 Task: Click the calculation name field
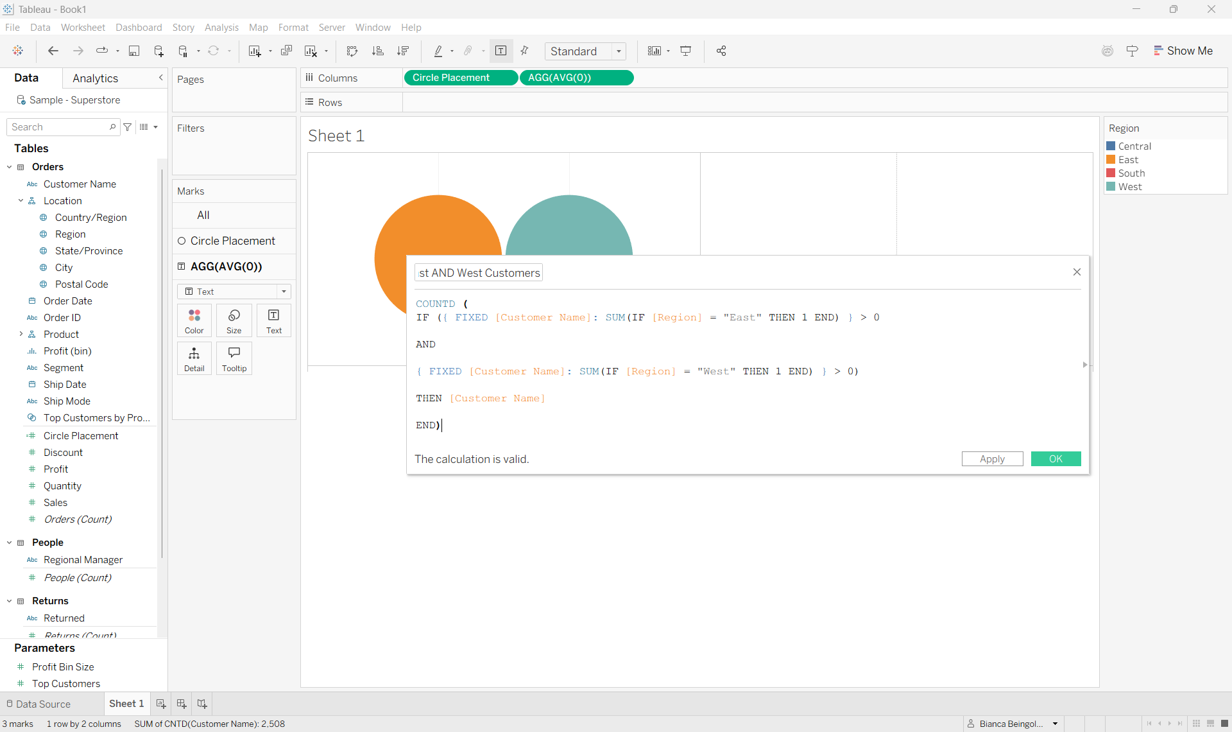pos(479,273)
